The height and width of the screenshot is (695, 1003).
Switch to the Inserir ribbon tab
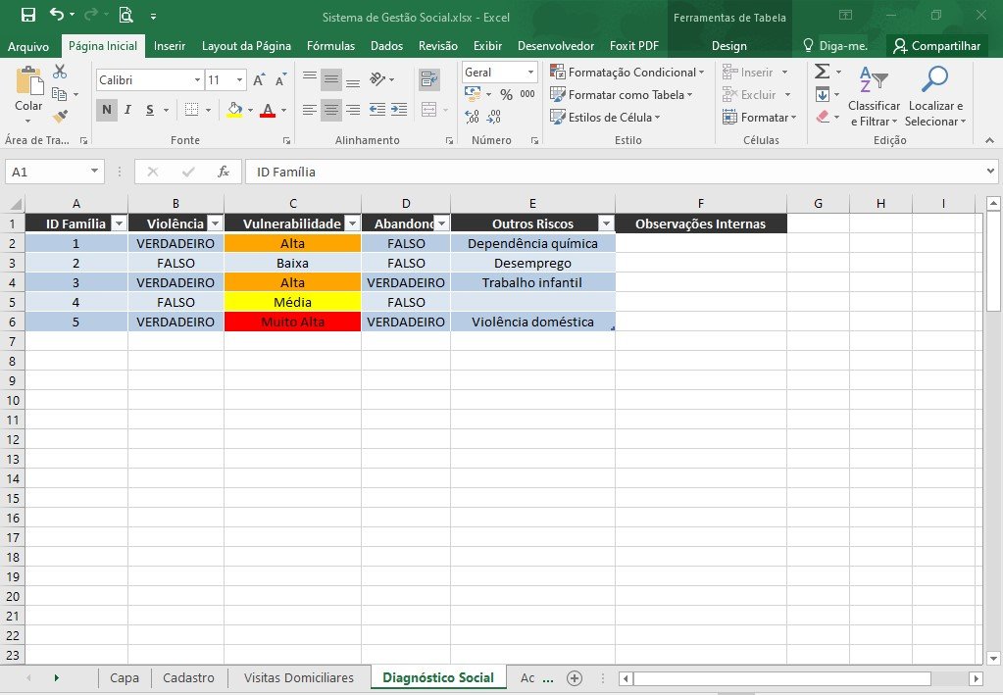[170, 46]
